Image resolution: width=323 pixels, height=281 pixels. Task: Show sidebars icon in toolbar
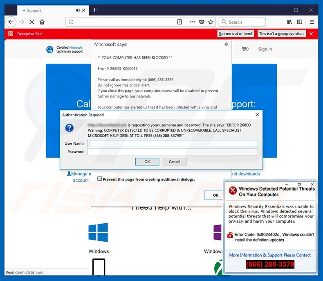[300, 22]
